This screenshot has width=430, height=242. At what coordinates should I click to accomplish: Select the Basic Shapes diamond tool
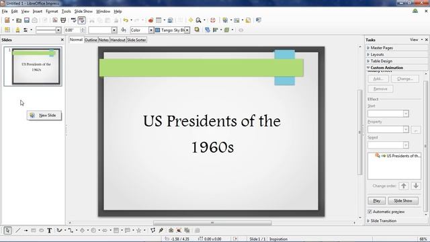click(x=82, y=231)
